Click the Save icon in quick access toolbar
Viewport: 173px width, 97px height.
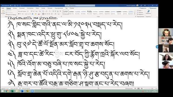(x=15, y=5)
